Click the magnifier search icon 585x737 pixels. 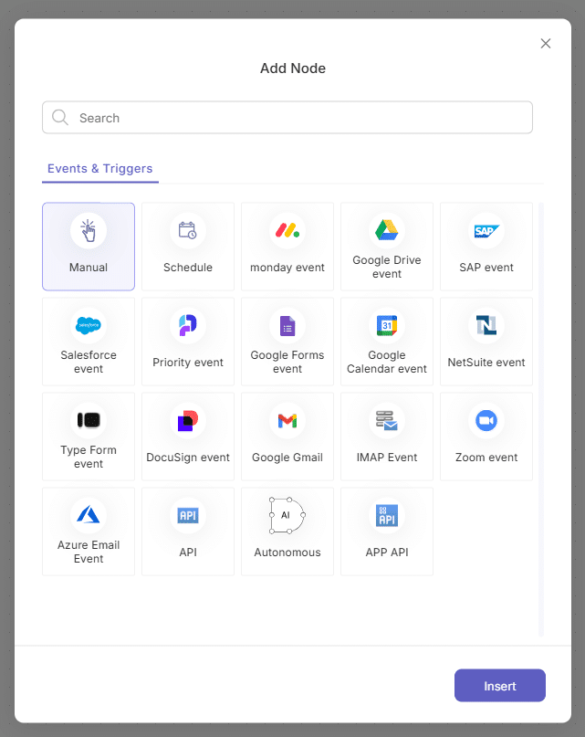pos(60,118)
